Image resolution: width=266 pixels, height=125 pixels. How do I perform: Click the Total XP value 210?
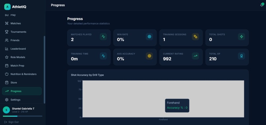213,59
